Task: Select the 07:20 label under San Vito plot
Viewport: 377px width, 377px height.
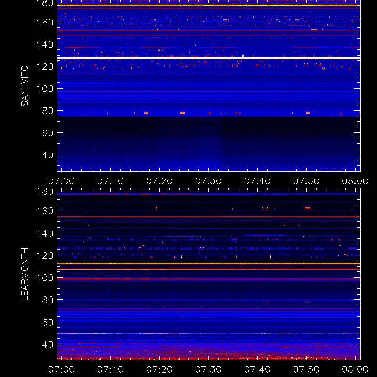Action: pos(159,181)
